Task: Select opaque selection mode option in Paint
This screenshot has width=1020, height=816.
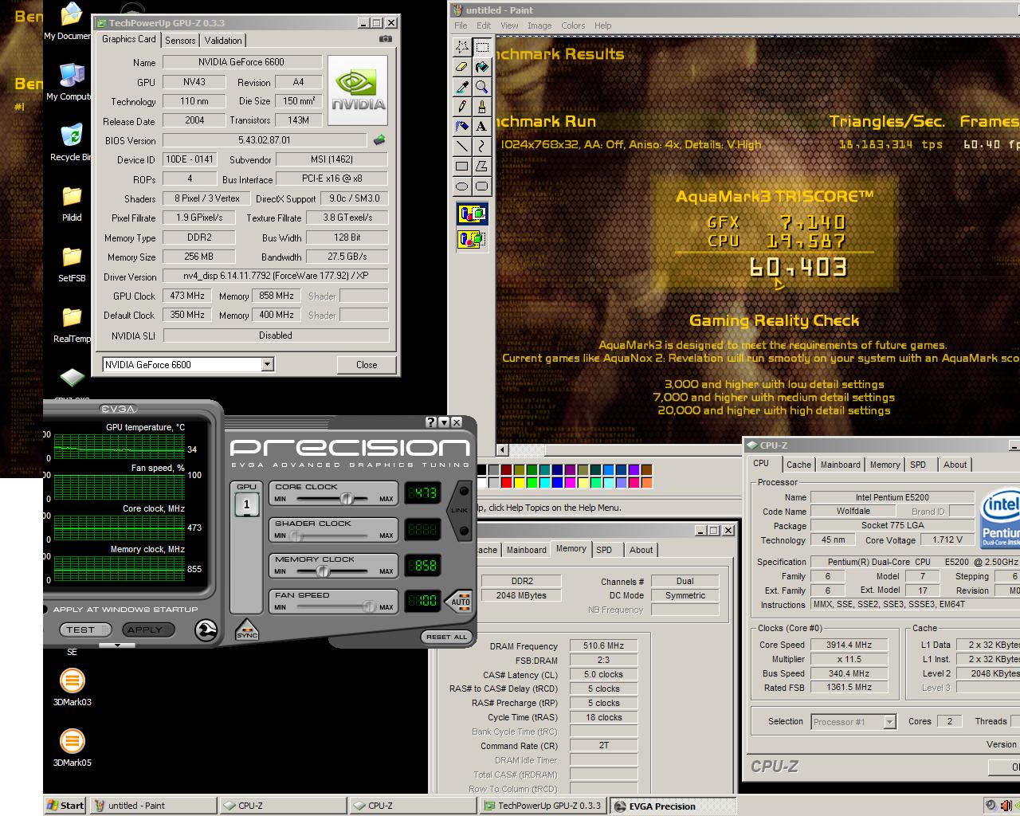Action: [x=472, y=214]
